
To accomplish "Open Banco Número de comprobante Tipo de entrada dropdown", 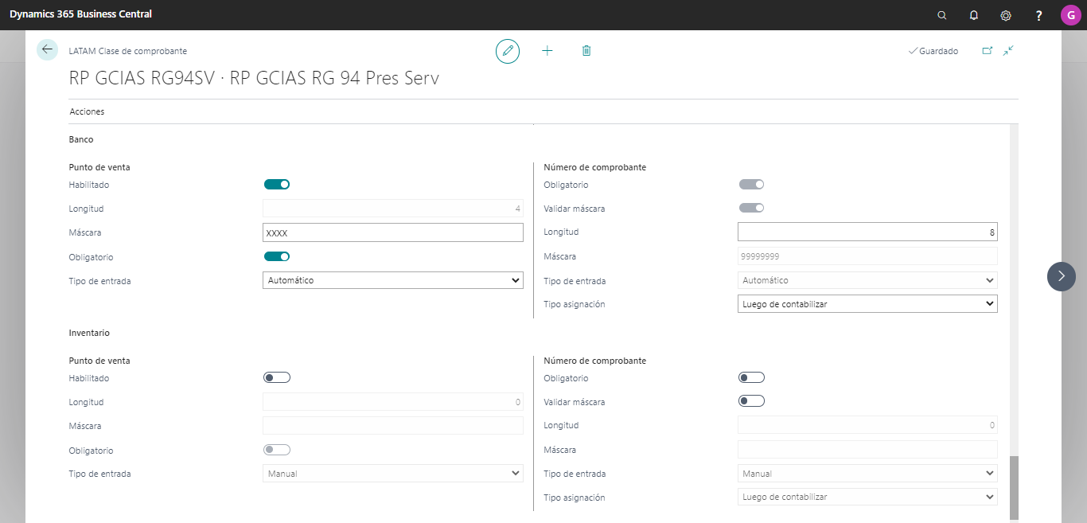I will tap(867, 280).
